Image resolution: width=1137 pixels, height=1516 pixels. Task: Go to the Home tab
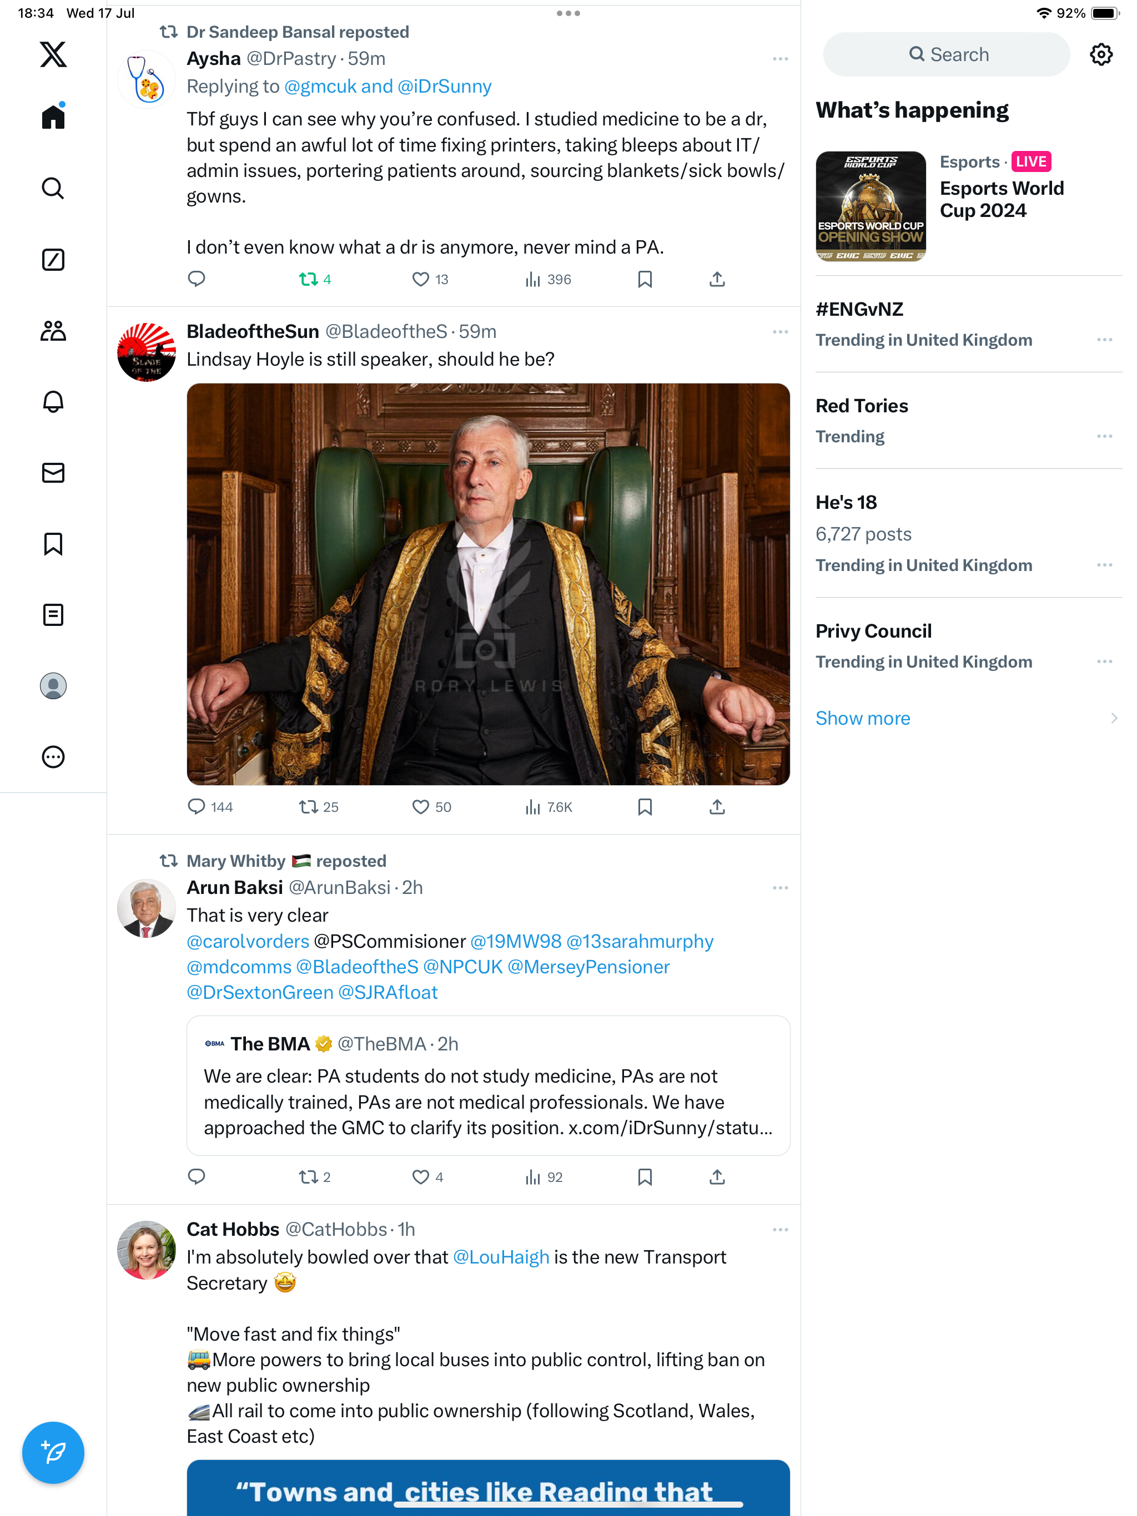[x=53, y=117]
